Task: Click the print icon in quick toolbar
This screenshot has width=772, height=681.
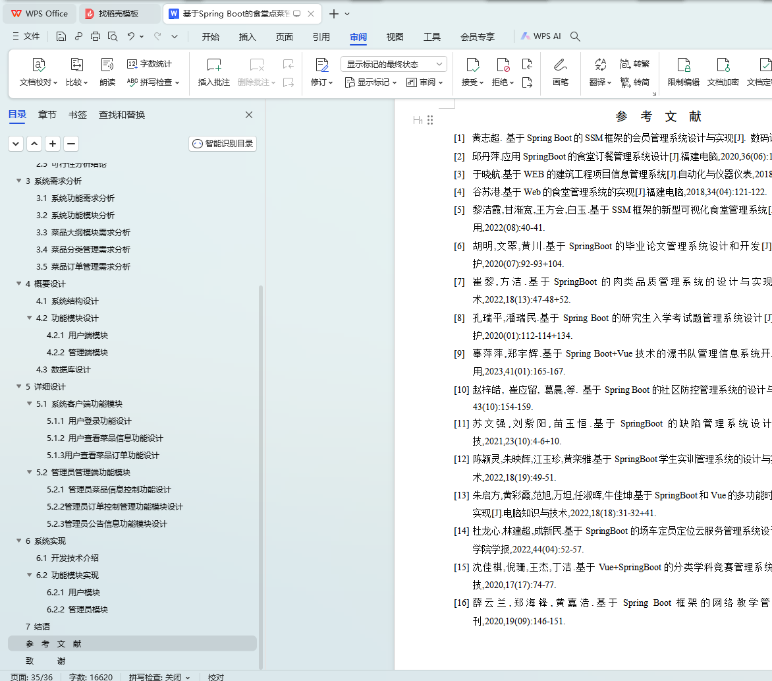Action: coord(96,36)
